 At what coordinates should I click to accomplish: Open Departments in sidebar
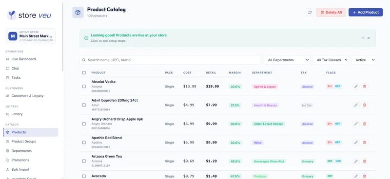(x=21, y=151)
